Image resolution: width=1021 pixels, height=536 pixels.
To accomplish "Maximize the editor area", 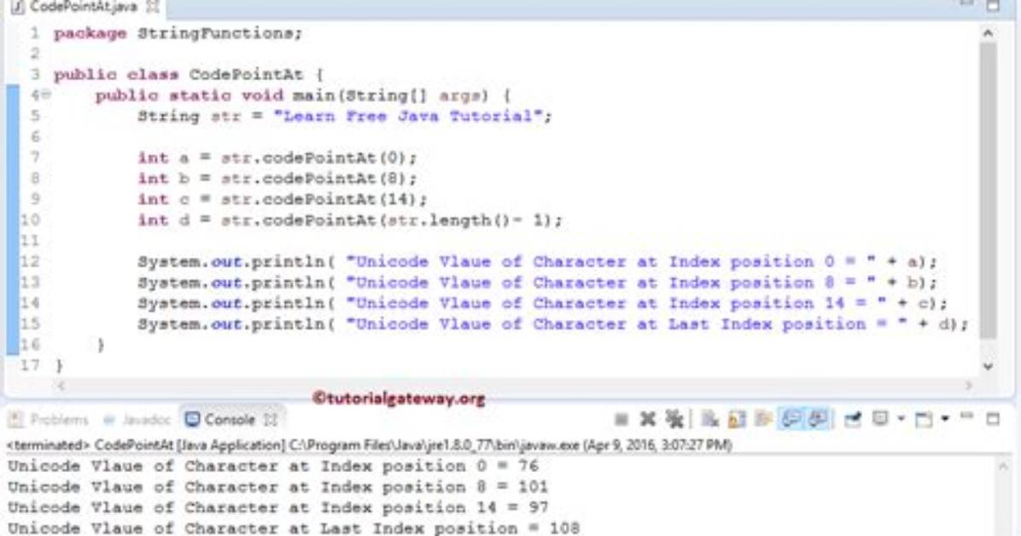I will click(993, 5).
